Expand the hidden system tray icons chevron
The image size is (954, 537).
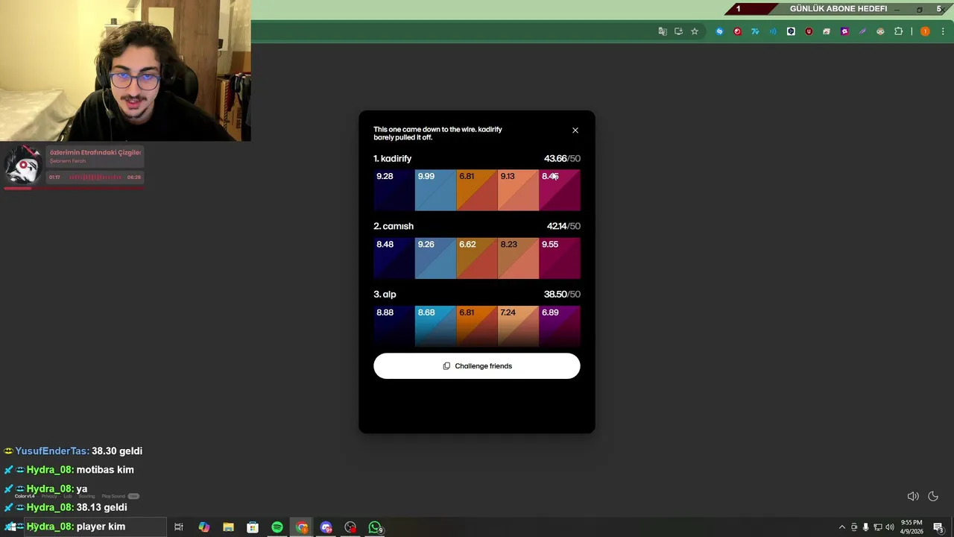842,527
